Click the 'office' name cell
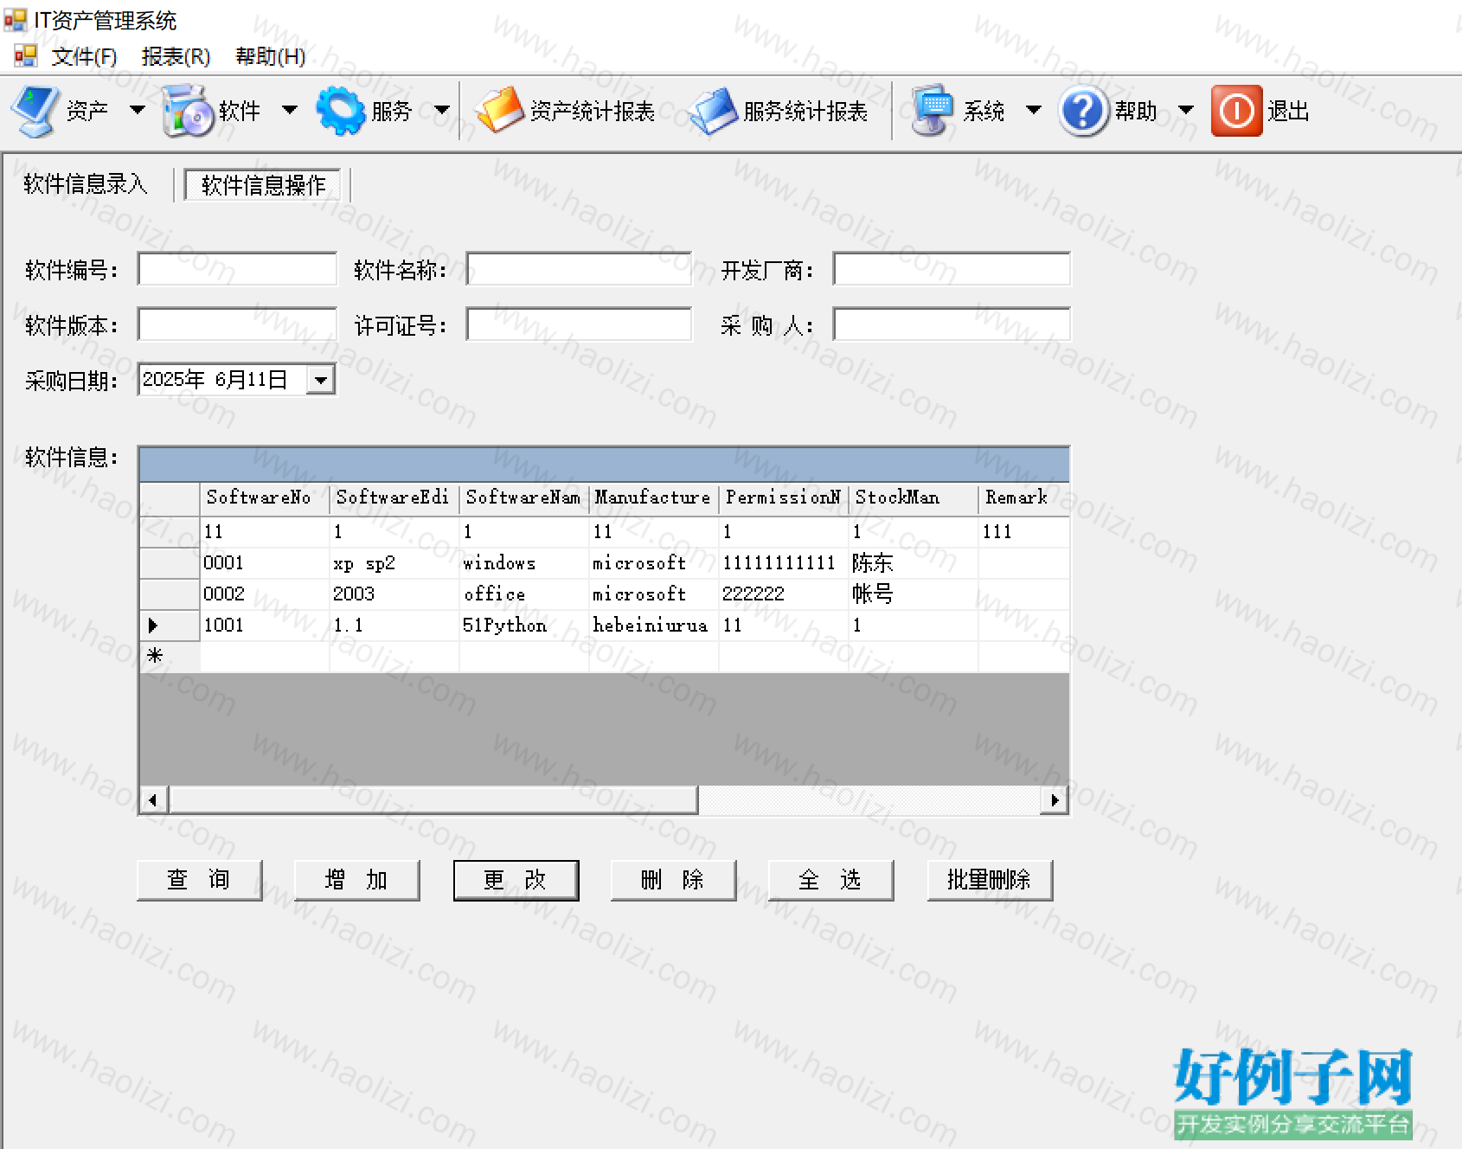The width and height of the screenshot is (1462, 1149). tap(524, 594)
